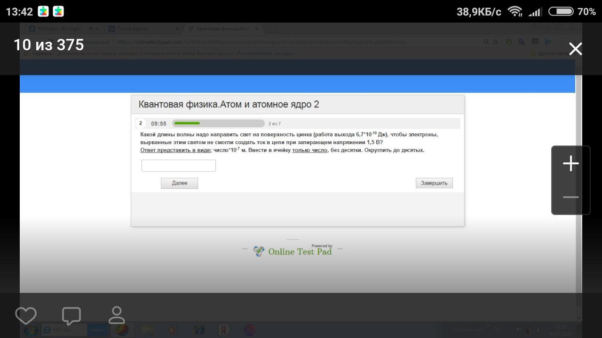Focus the answer input field
Screen dimensions: 602x338
179,165
